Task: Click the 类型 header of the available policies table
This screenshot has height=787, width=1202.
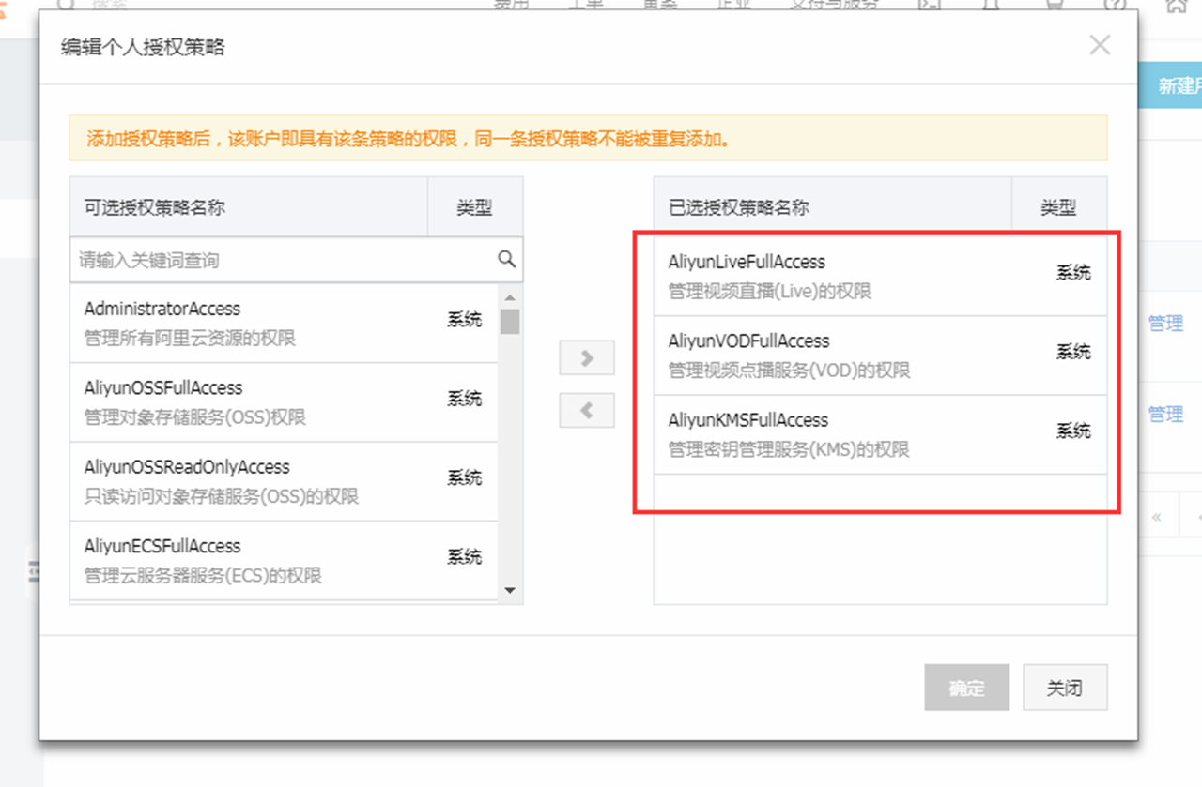Action: [x=475, y=207]
